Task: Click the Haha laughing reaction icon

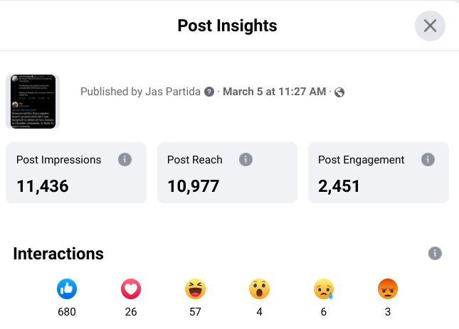Action: 194,288
